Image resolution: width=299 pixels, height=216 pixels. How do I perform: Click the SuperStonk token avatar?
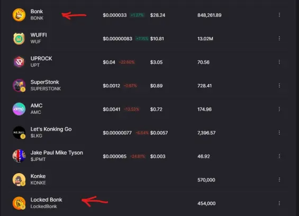coord(19,85)
